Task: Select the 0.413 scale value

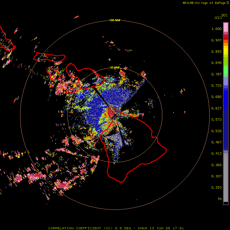Action: point(216,154)
